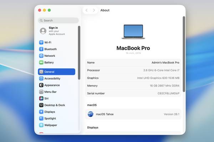Viewport: 214px width, 142px height.
Task: Click the Wallpaper icon in sidebar
Action: coord(41,125)
